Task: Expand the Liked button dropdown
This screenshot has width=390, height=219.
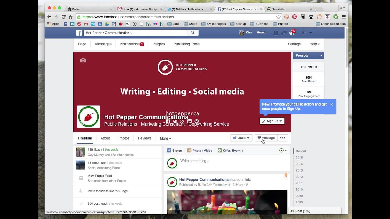Action: 241,138
